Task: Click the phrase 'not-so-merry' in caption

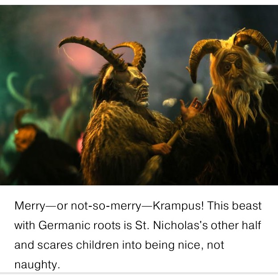Action: (106, 206)
